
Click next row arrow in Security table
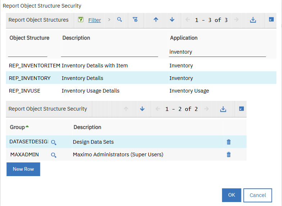coord(142,109)
